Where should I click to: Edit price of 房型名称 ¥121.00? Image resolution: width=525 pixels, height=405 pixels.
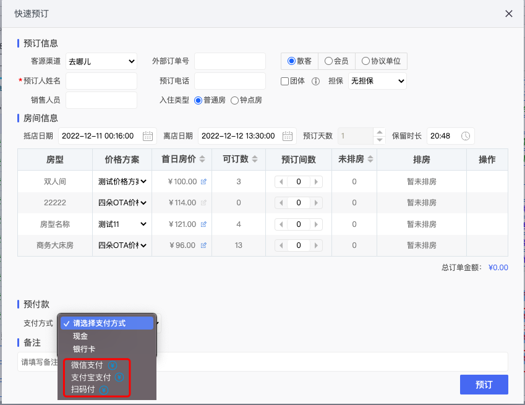pyautogui.click(x=203, y=224)
